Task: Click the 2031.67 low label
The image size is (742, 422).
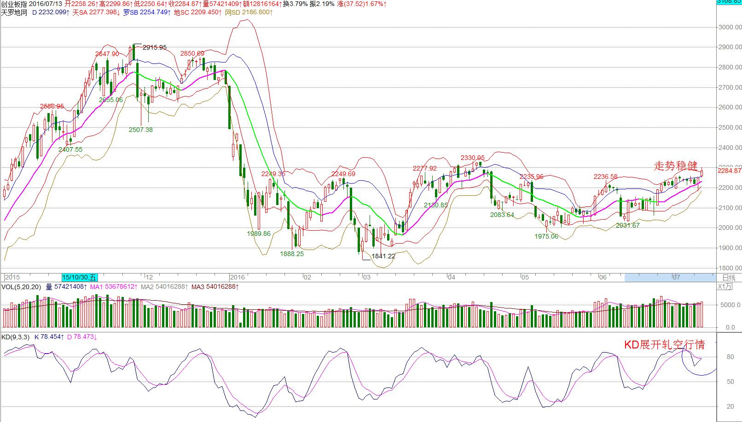Action: tap(628, 225)
